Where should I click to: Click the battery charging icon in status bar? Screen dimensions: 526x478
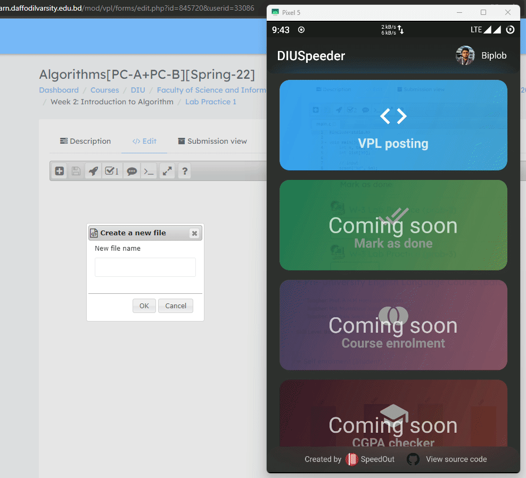pyautogui.click(x=510, y=29)
